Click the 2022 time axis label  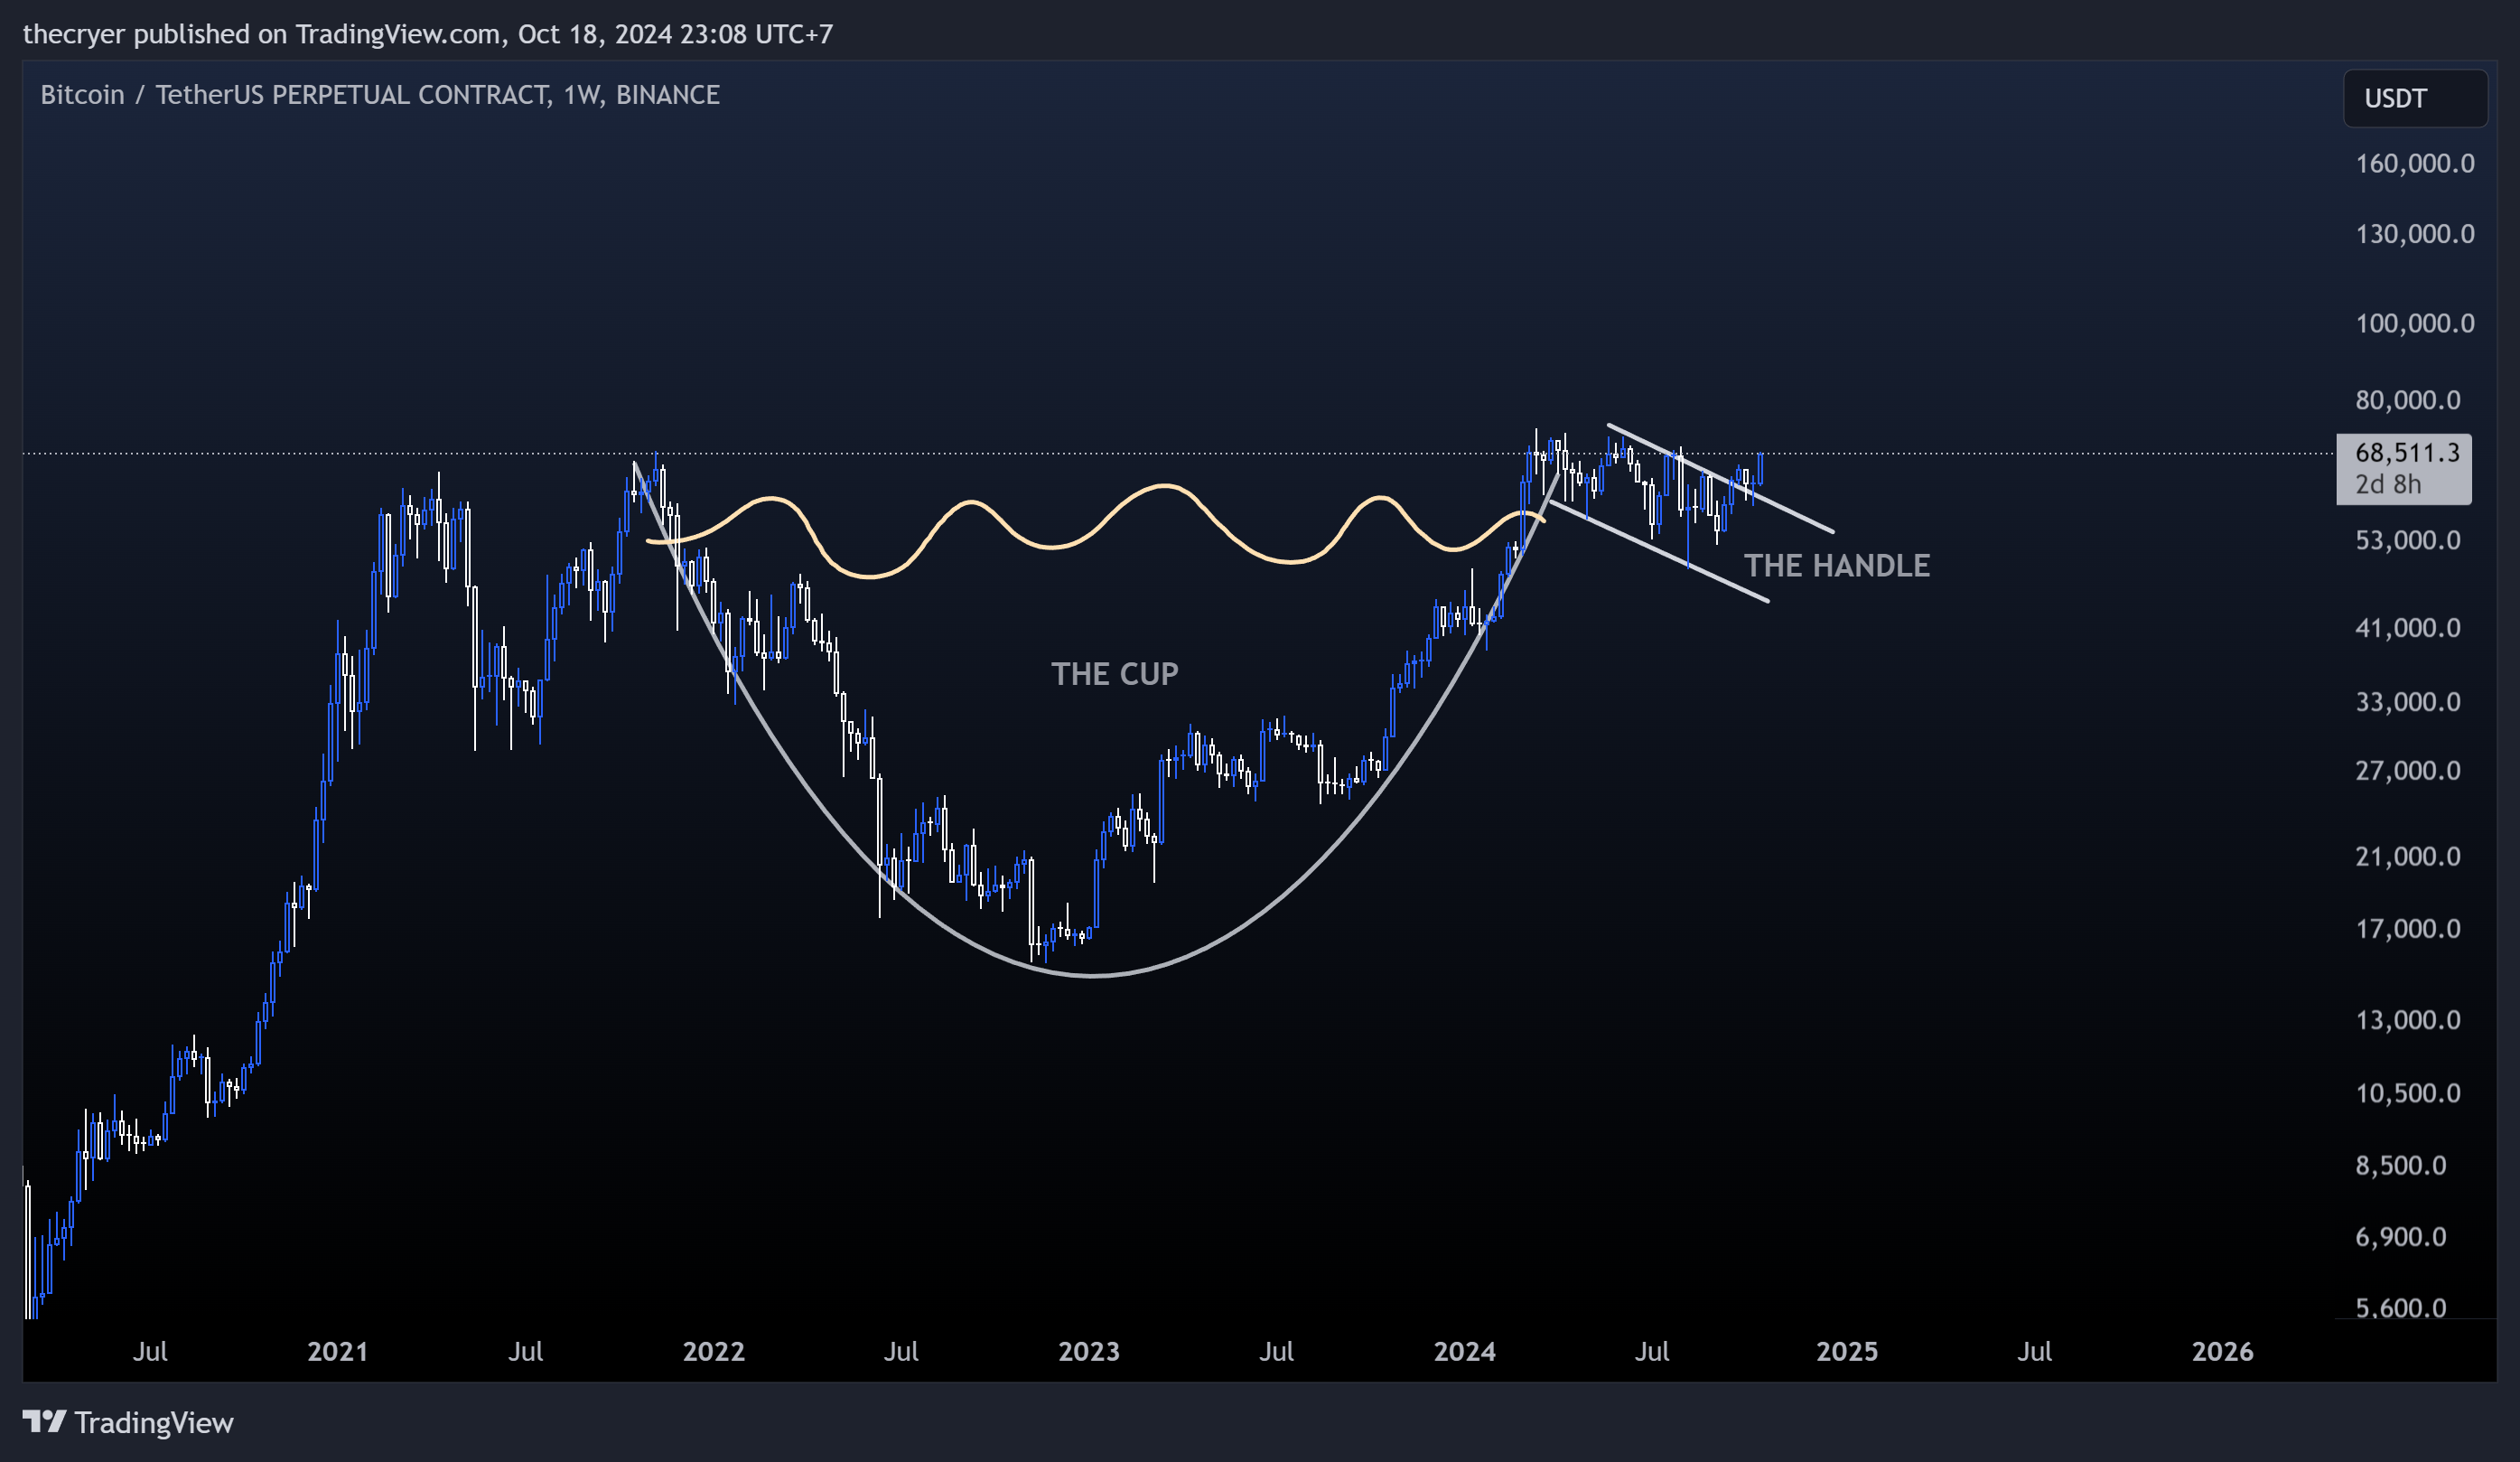coord(713,1352)
